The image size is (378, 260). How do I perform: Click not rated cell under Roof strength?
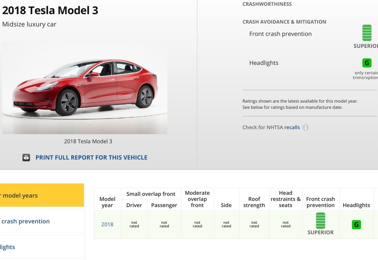(x=254, y=224)
